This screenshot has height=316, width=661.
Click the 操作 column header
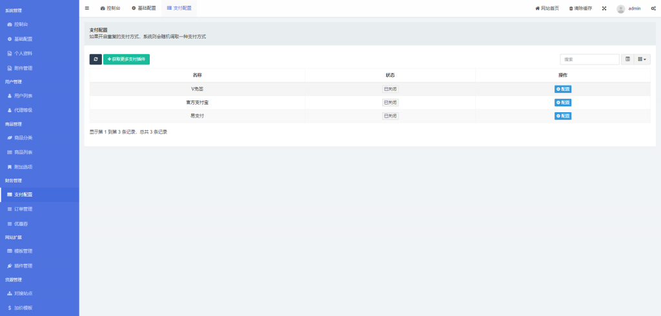(x=563, y=75)
